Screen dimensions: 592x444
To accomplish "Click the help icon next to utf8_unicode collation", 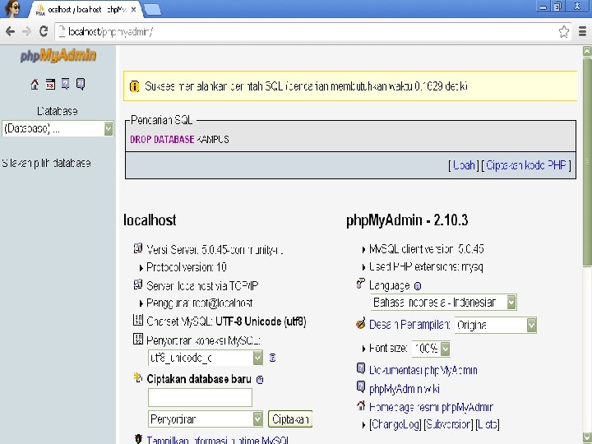I will 273,358.
